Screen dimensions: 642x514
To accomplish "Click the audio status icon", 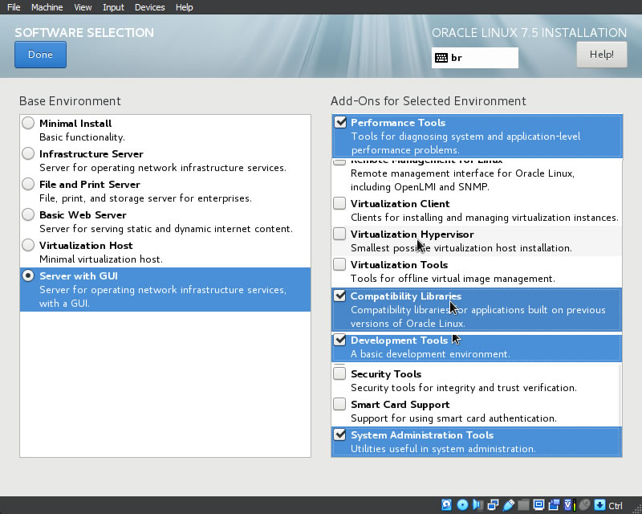I will click(x=477, y=505).
